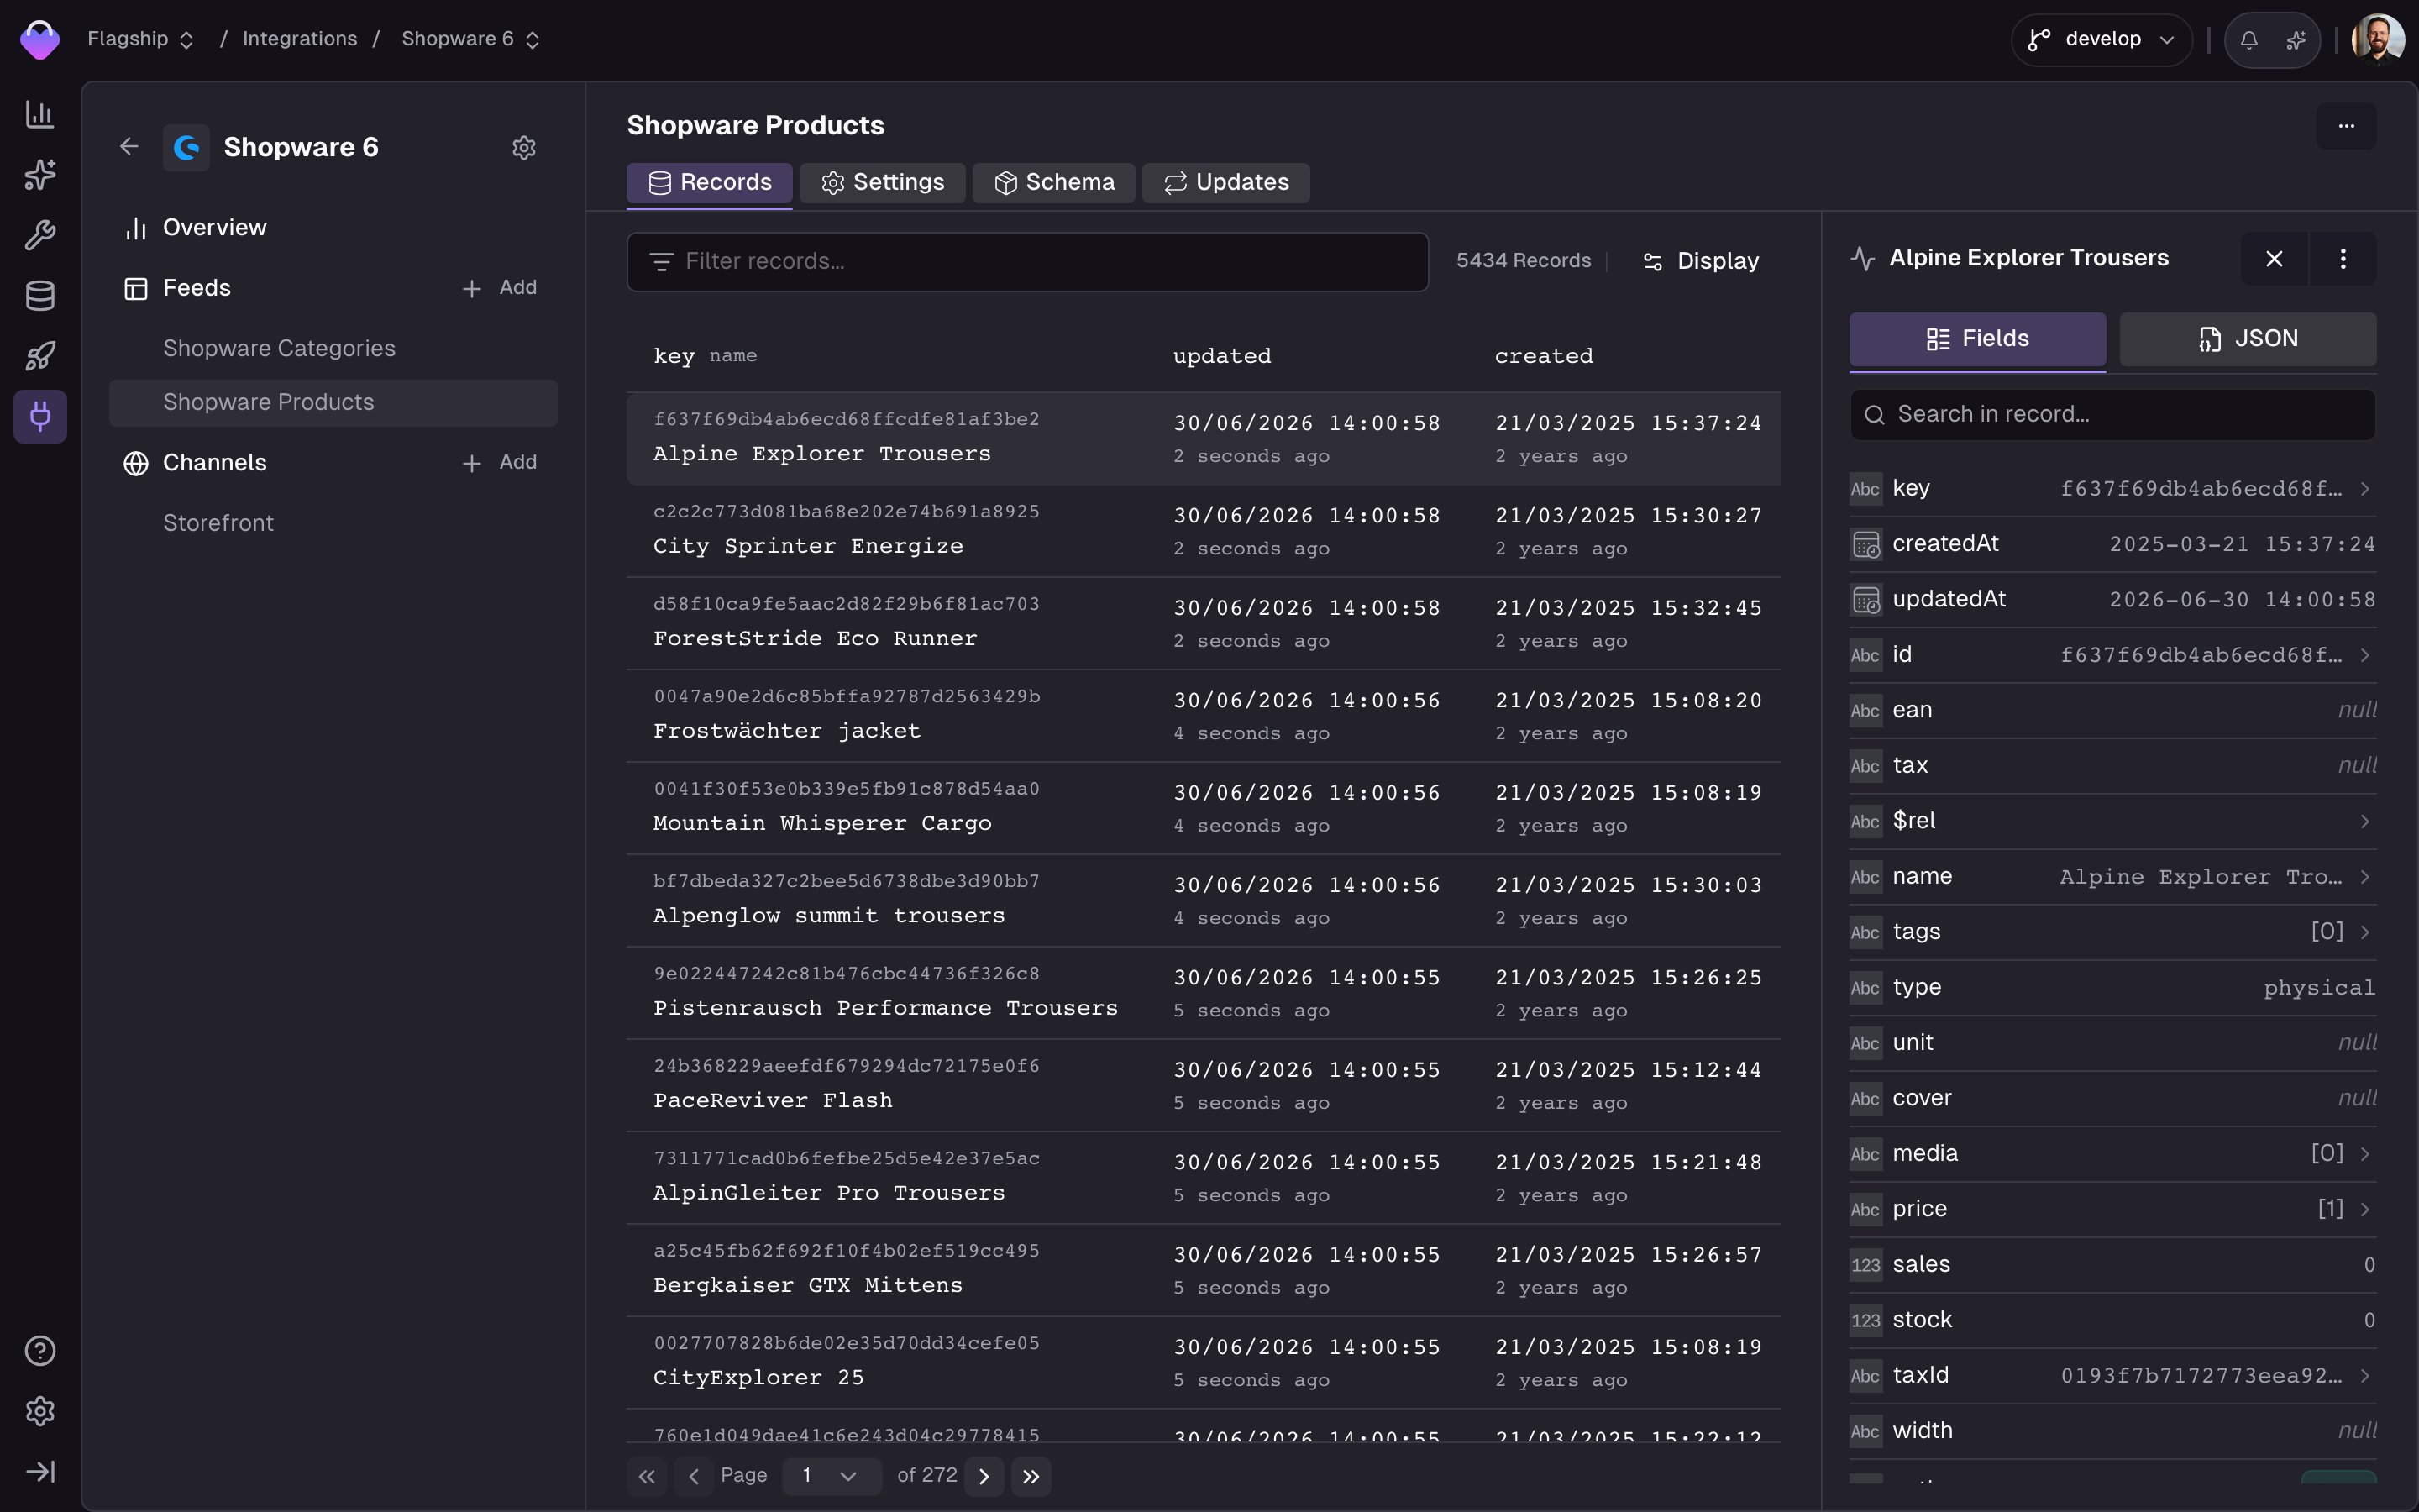Sort by the updated column header
This screenshot has width=2419, height=1512.
[x=1221, y=356]
